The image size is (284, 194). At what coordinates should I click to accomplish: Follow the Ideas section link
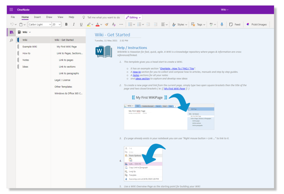click(x=143, y=78)
